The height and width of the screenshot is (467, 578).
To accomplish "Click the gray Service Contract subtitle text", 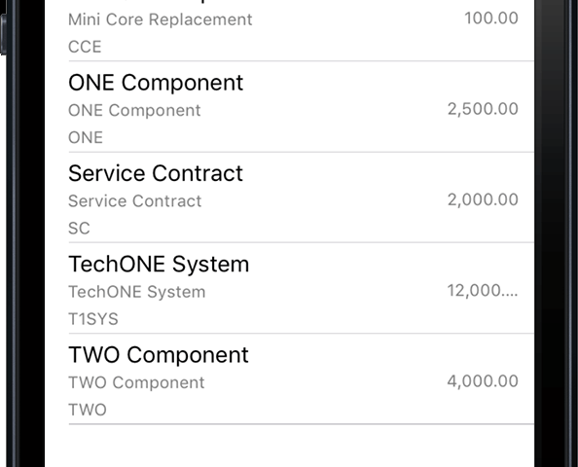I will (135, 200).
